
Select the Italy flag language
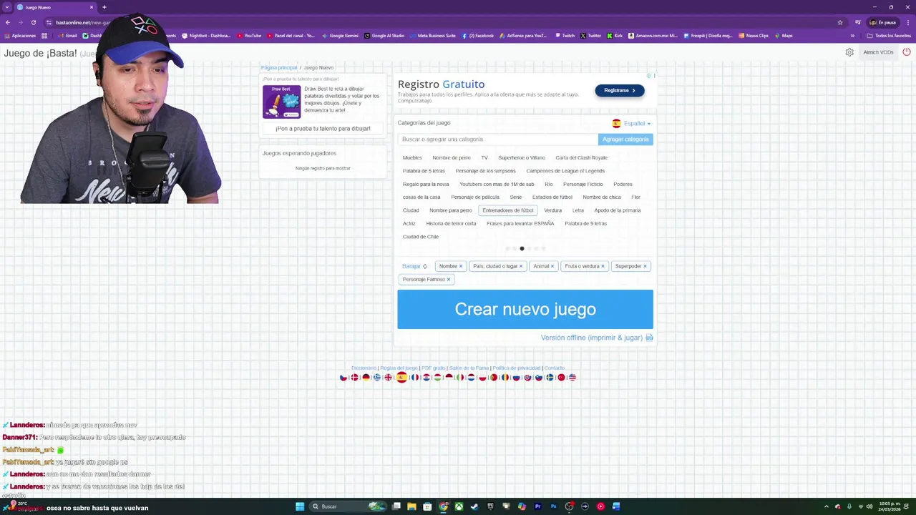pos(460,378)
